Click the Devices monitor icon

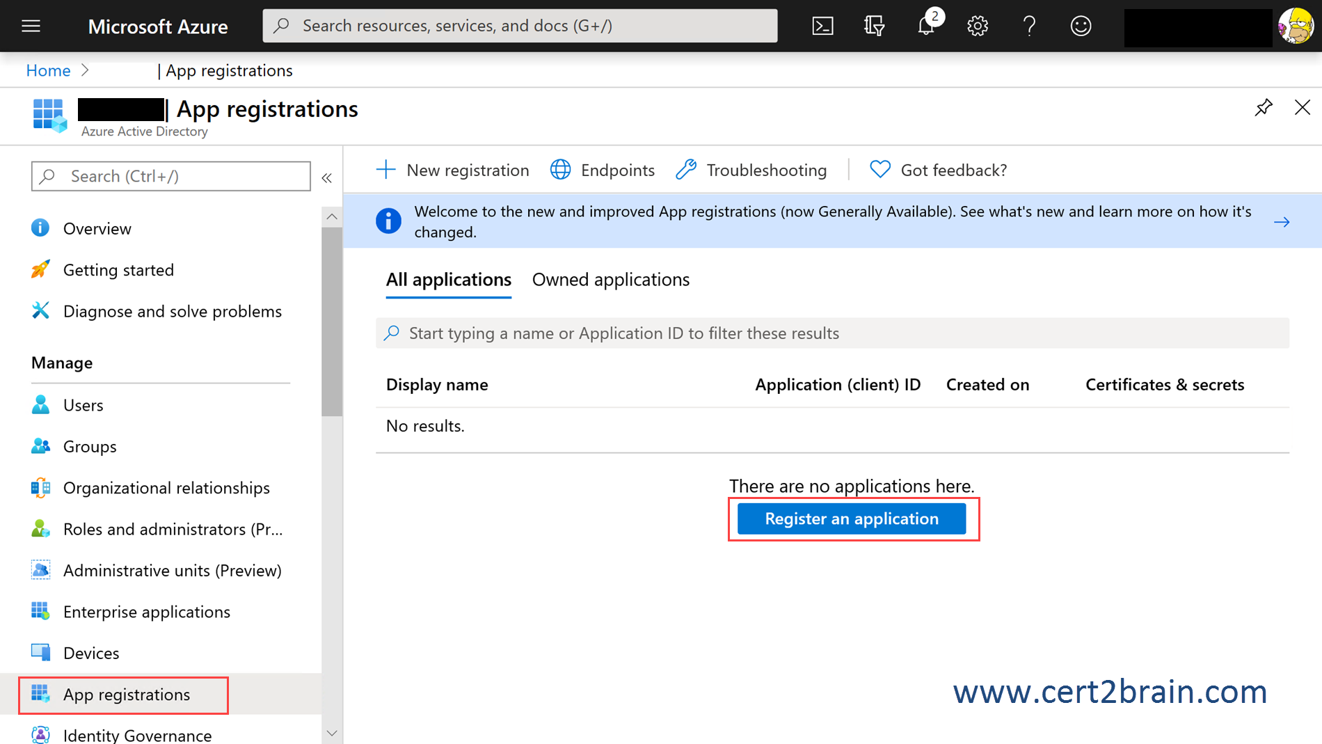point(40,652)
